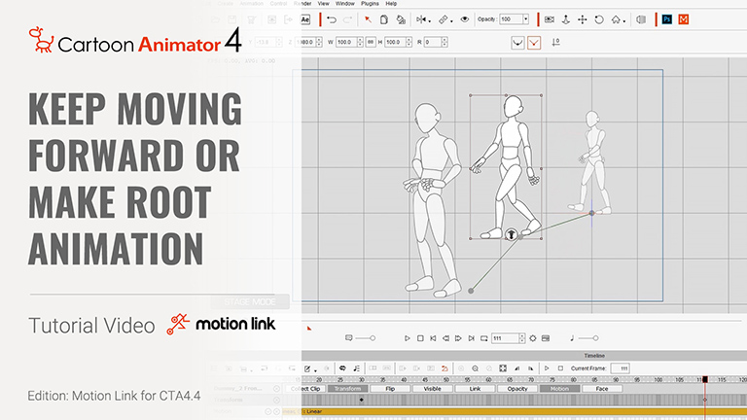
Task: Jump to the first frame
Action: (x=433, y=338)
